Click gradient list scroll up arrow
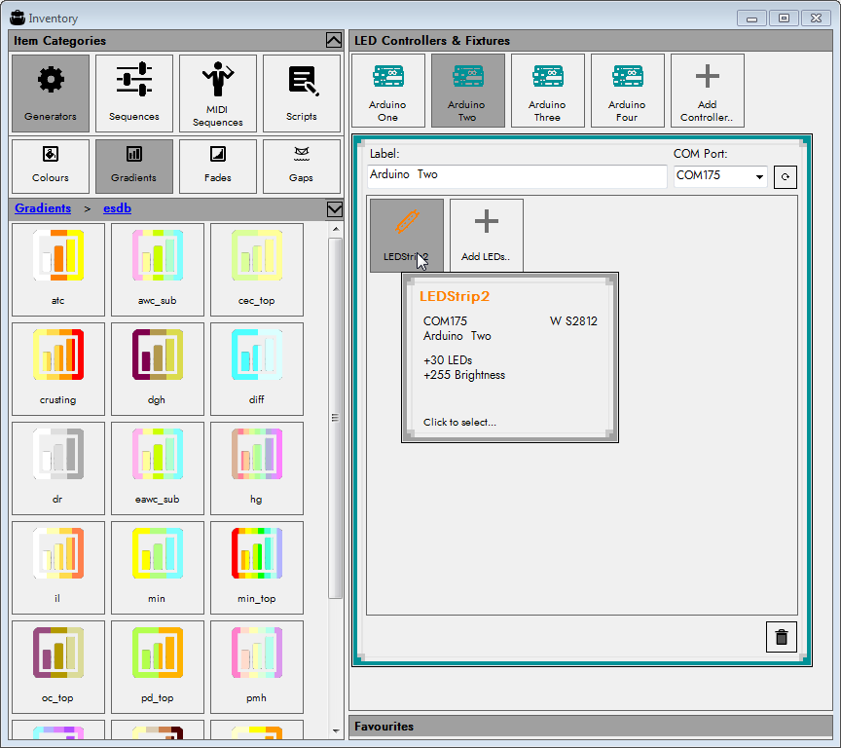 (x=336, y=229)
